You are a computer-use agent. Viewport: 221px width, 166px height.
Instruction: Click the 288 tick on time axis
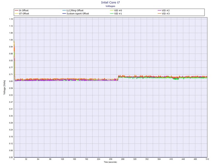(x=123, y=159)
